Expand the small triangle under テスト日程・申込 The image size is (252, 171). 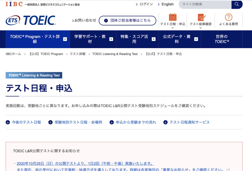(173, 28)
